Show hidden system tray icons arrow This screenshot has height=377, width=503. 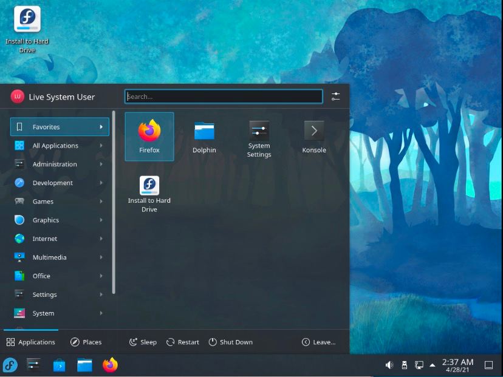(433, 365)
